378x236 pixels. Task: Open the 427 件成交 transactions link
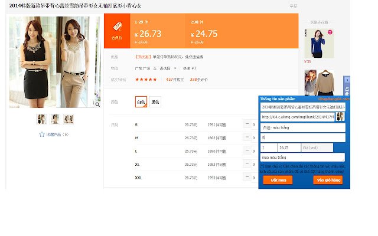pyautogui.click(x=175, y=80)
